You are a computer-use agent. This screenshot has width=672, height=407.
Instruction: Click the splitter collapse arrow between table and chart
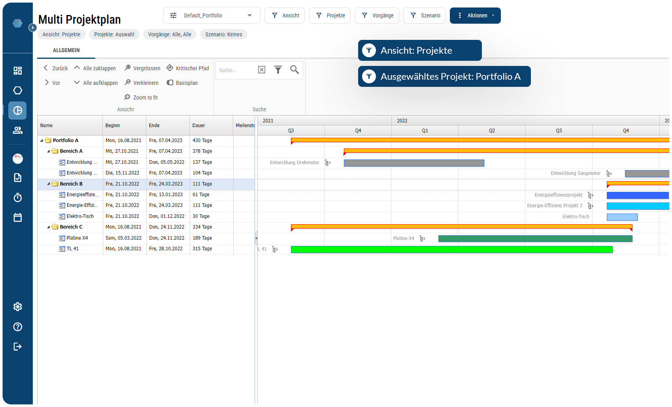(x=256, y=238)
